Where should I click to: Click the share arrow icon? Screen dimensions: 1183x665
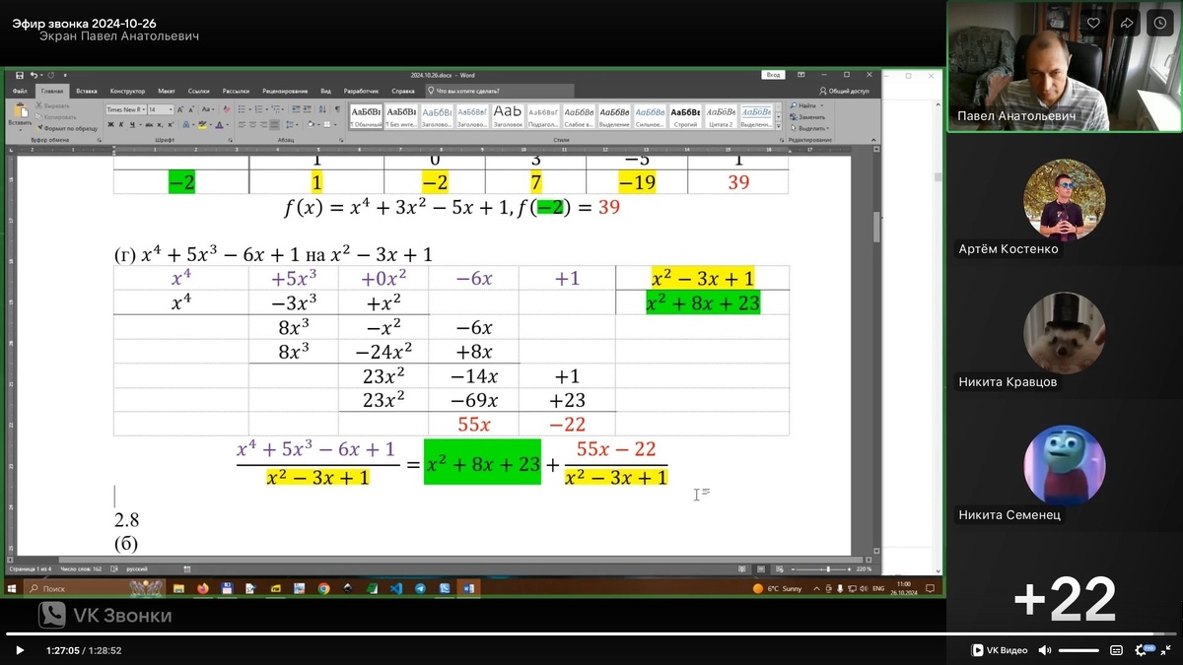(x=1127, y=23)
